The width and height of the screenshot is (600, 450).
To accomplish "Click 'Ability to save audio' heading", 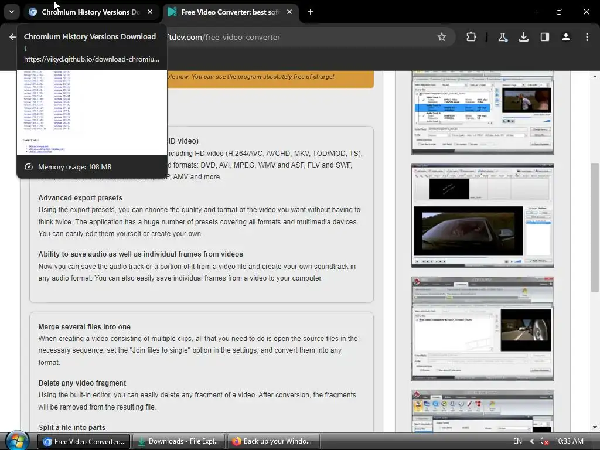I will click(x=141, y=254).
